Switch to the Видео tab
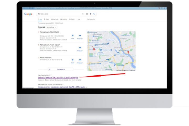The width and height of the screenshot is (189, 126). pos(72,19)
